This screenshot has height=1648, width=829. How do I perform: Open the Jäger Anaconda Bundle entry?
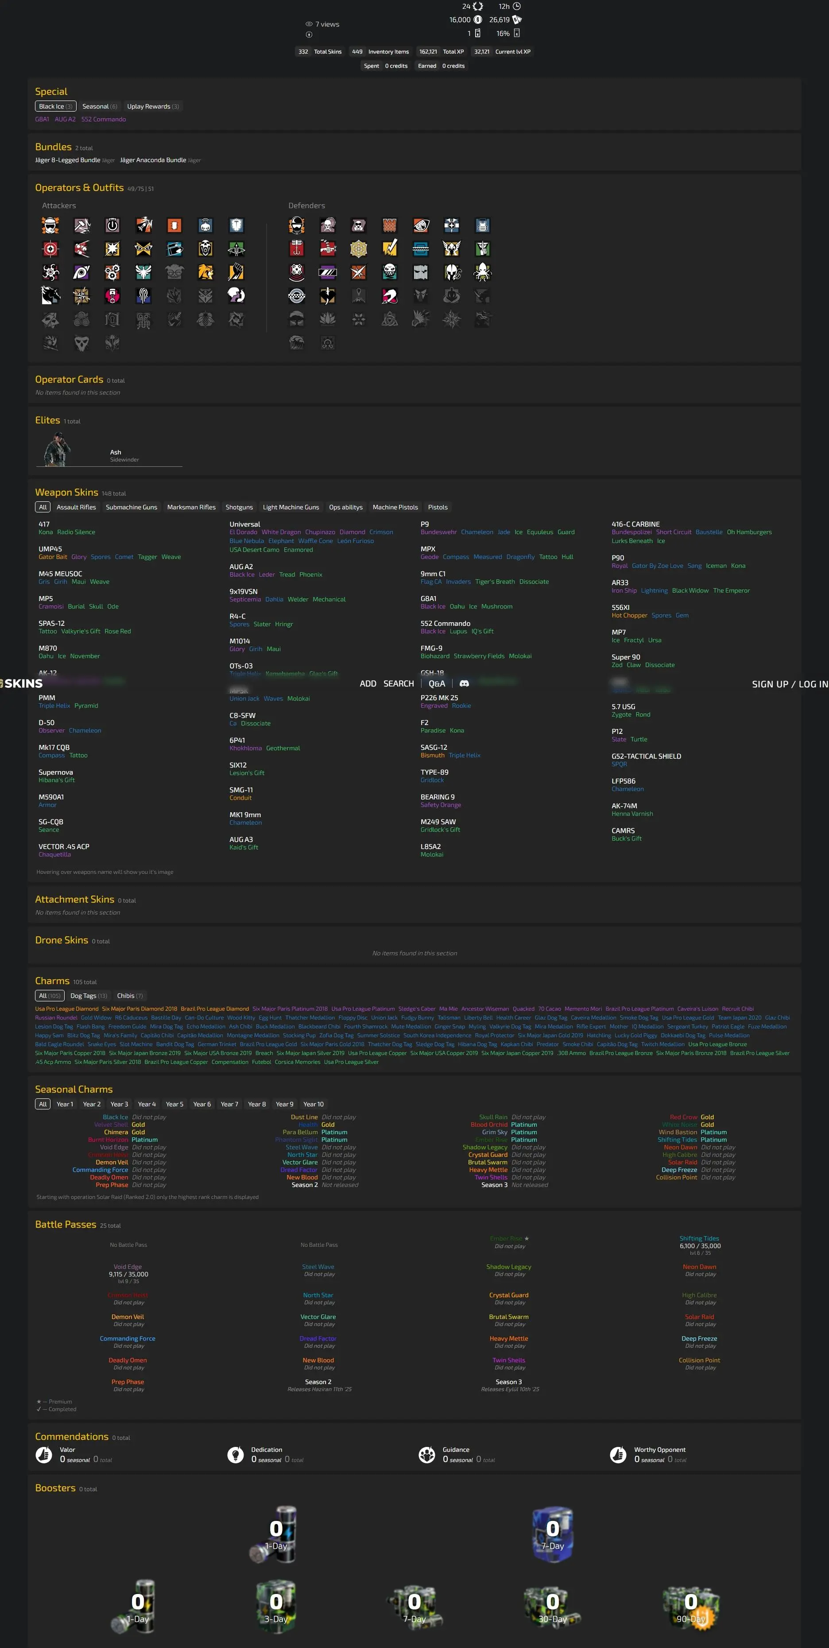(153, 160)
